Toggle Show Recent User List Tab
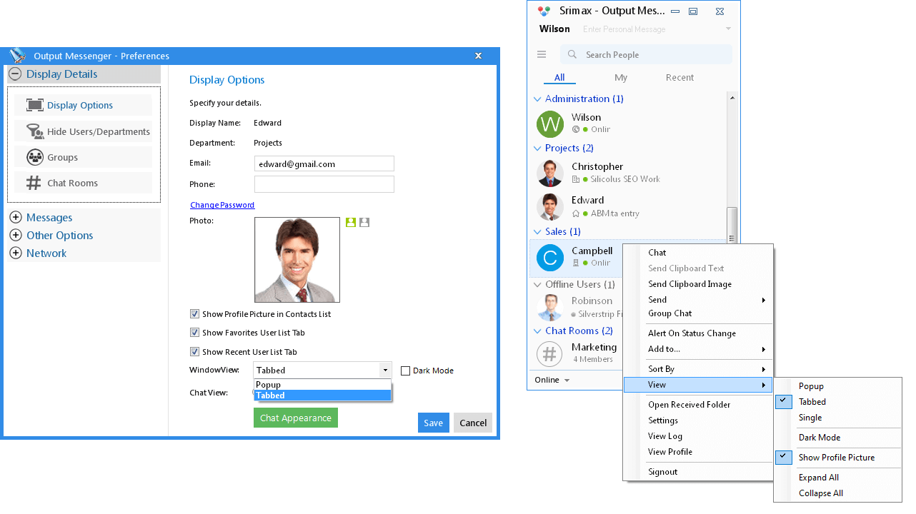The height and width of the screenshot is (514, 916). [x=194, y=352]
